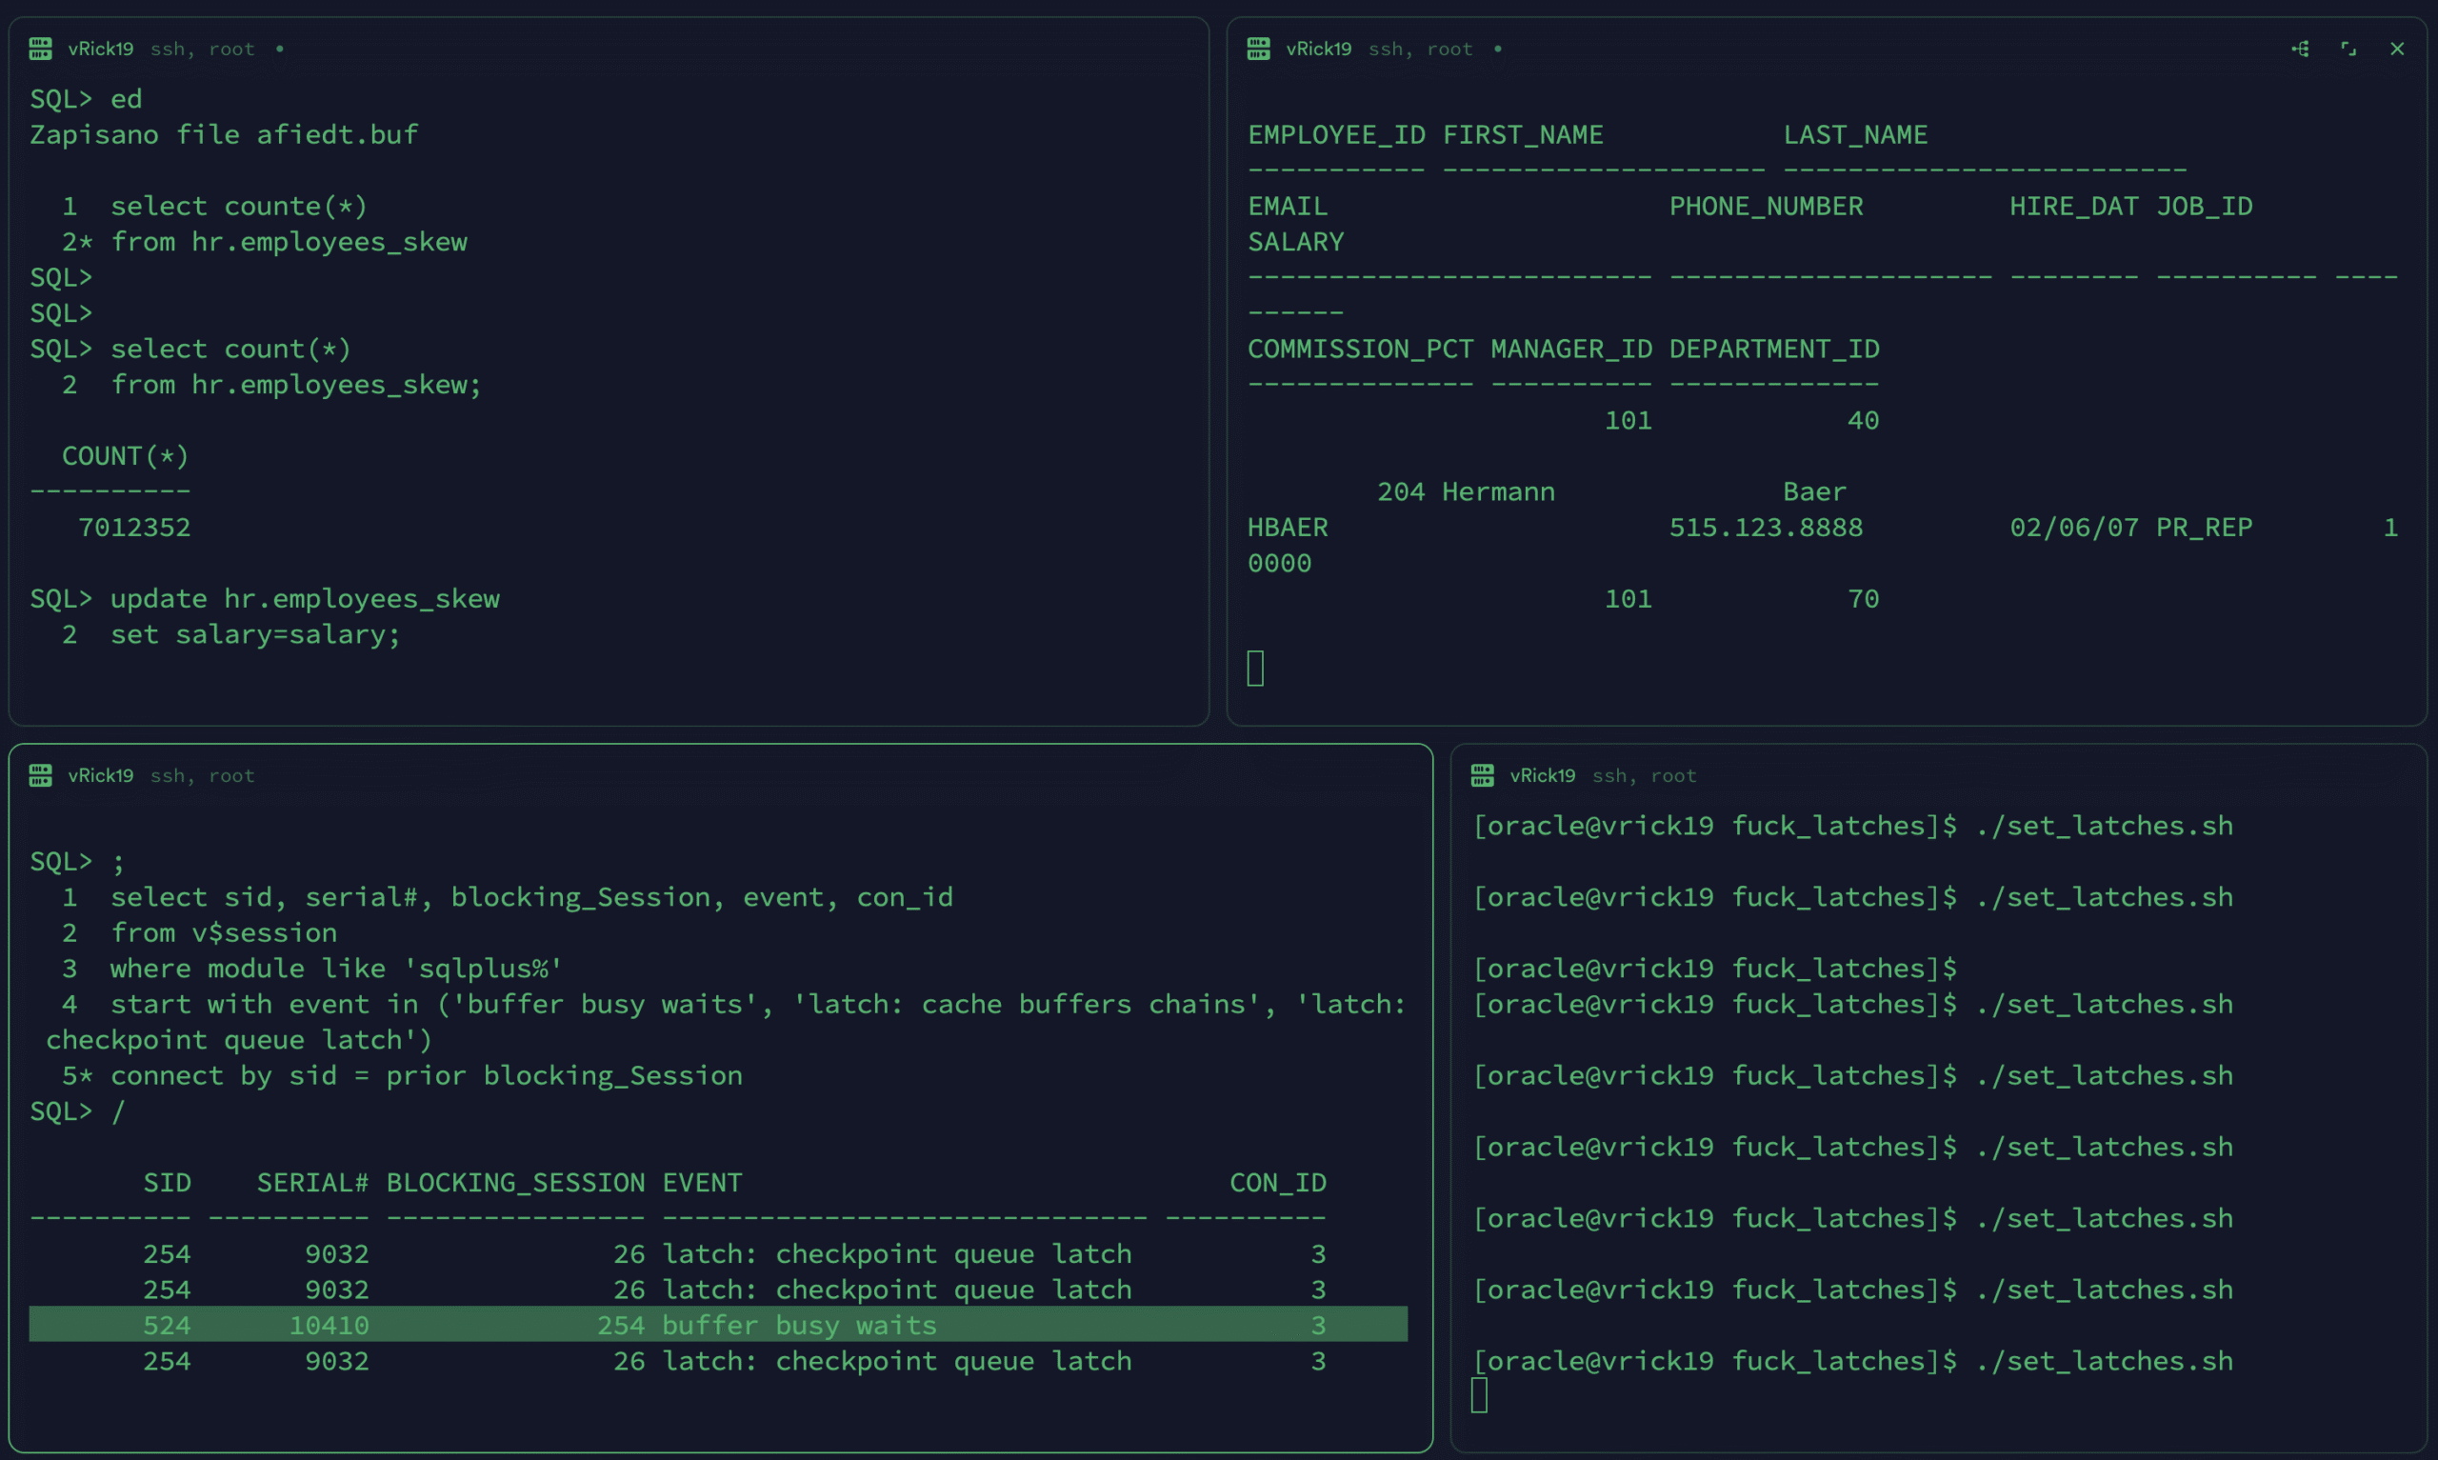Maximize the top-right terminal pane
Image resolution: width=2438 pixels, height=1460 pixels.
coord(2348,50)
